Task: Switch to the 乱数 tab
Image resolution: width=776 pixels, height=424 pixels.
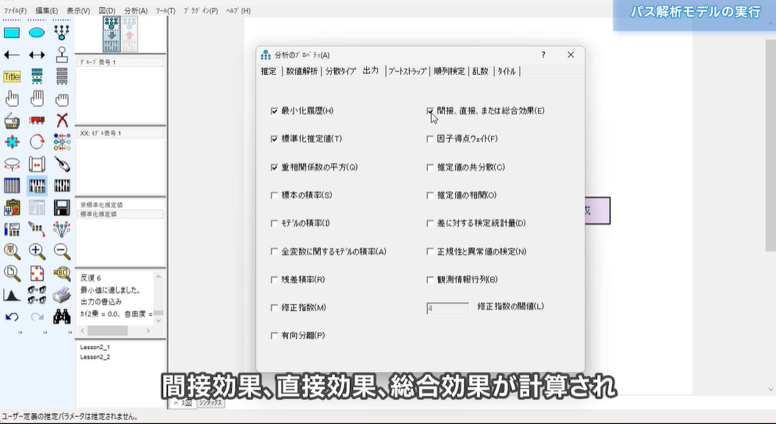Action: 481,71
